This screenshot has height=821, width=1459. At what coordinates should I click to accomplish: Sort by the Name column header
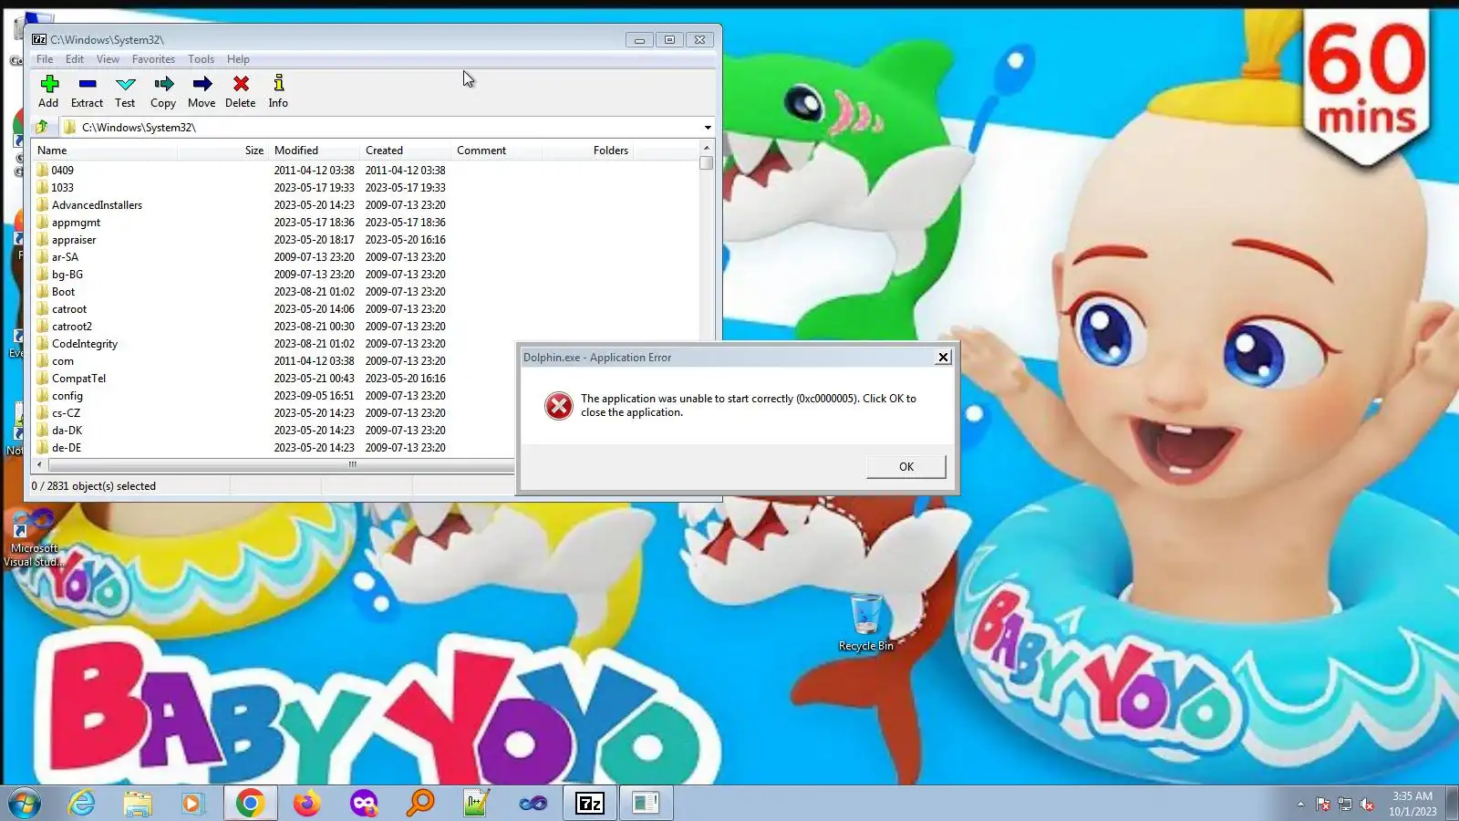click(x=105, y=151)
